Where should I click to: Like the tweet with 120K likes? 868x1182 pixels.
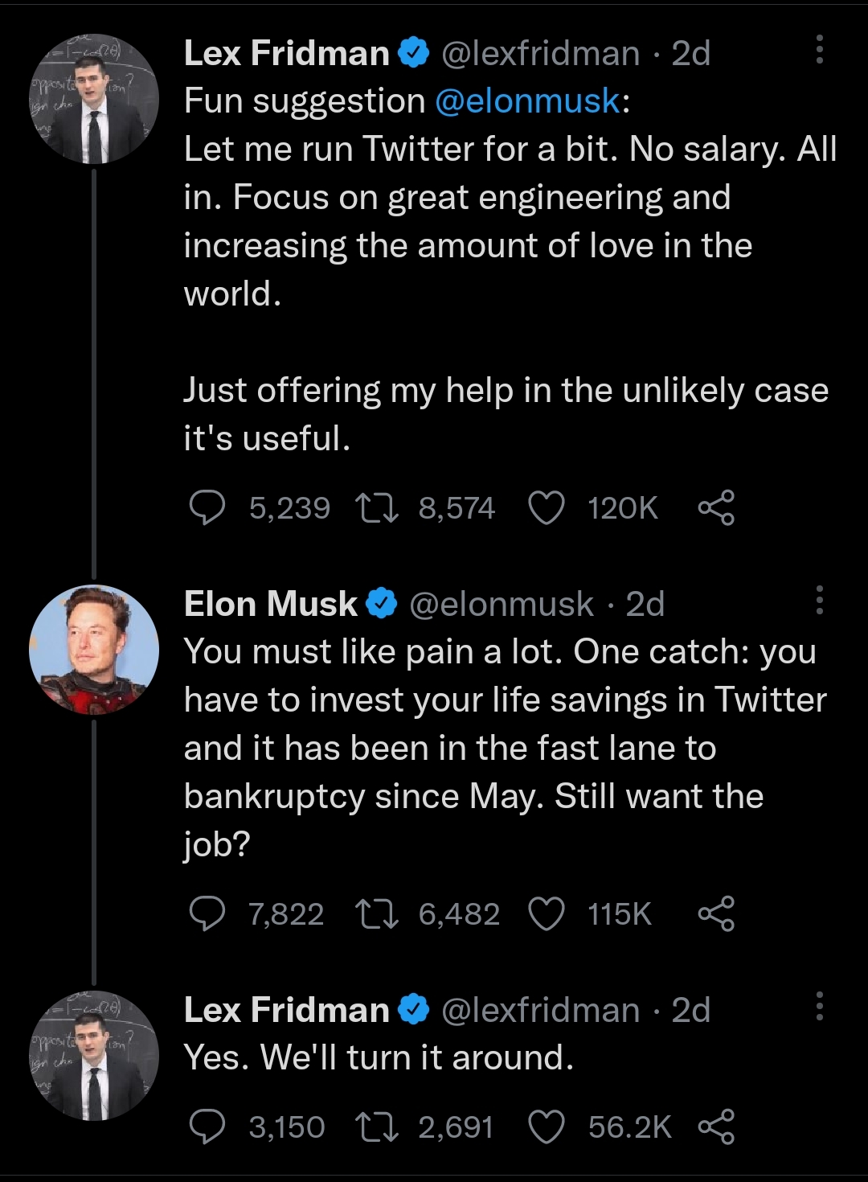point(547,508)
